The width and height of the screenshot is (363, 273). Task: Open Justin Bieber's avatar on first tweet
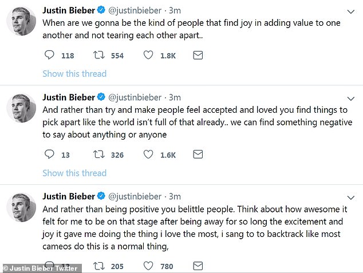(21, 23)
